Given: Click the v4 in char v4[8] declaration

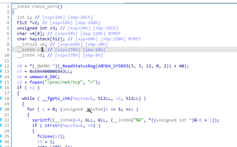Looking at the screenshot, I should [32, 33].
